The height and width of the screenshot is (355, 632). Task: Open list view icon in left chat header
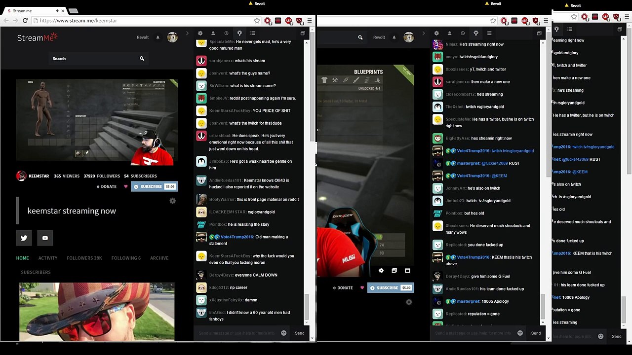pos(253,33)
